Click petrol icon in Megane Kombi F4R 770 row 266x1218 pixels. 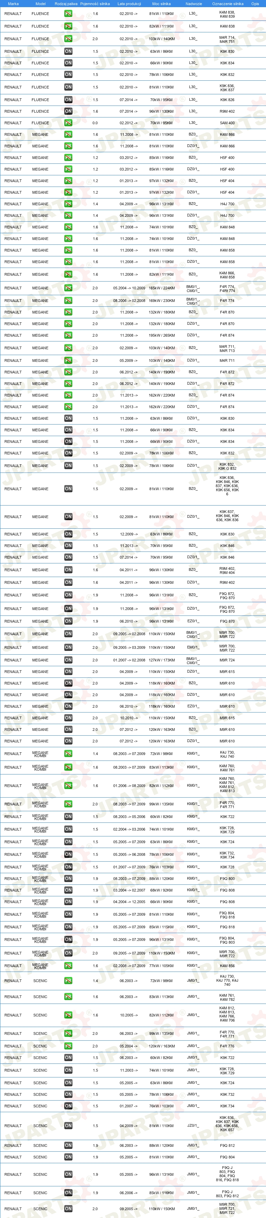tap(68, 804)
